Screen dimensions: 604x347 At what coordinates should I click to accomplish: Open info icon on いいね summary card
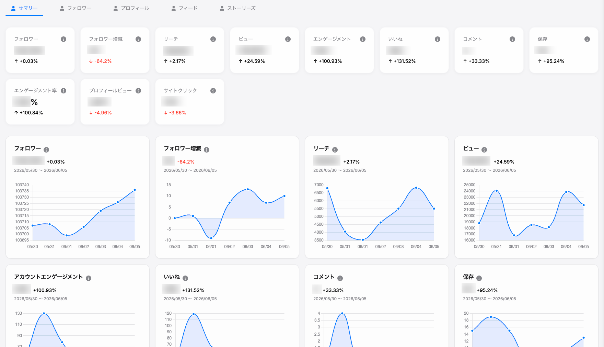(438, 39)
